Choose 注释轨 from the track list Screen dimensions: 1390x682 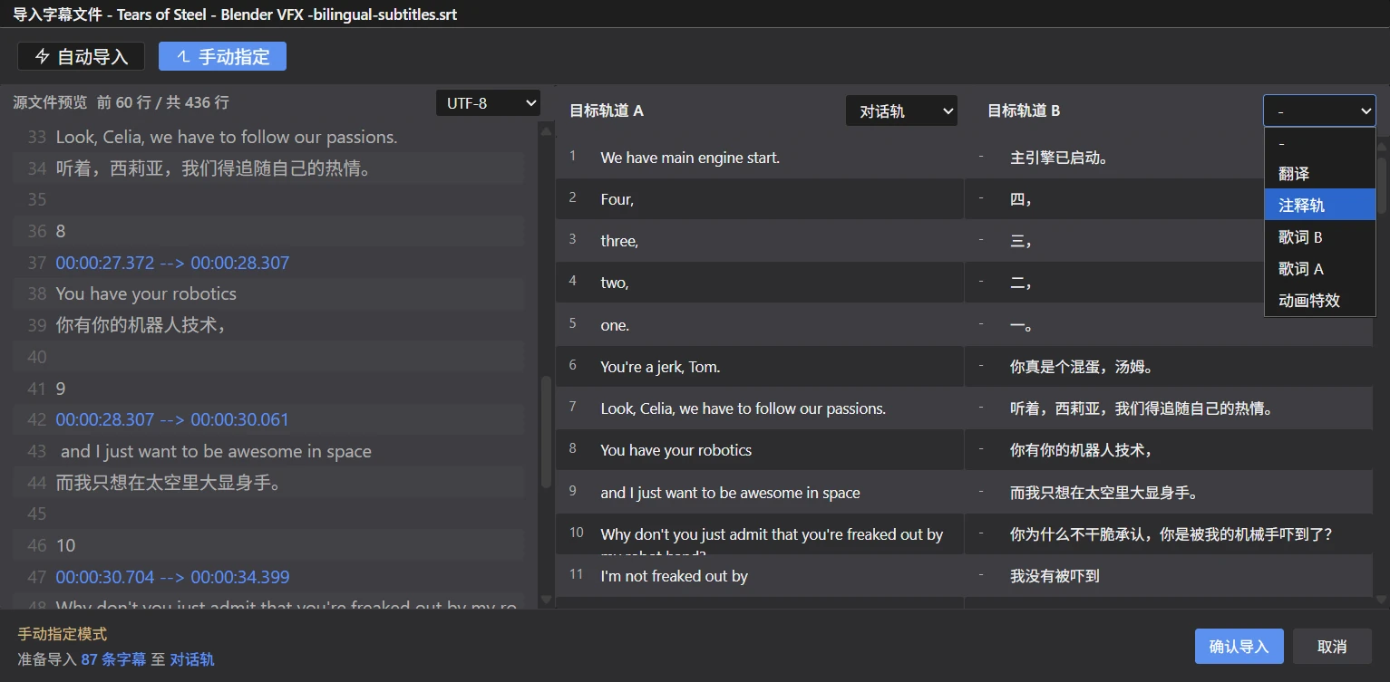(1319, 206)
